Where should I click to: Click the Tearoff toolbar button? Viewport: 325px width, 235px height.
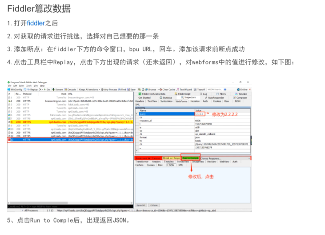[199, 89]
